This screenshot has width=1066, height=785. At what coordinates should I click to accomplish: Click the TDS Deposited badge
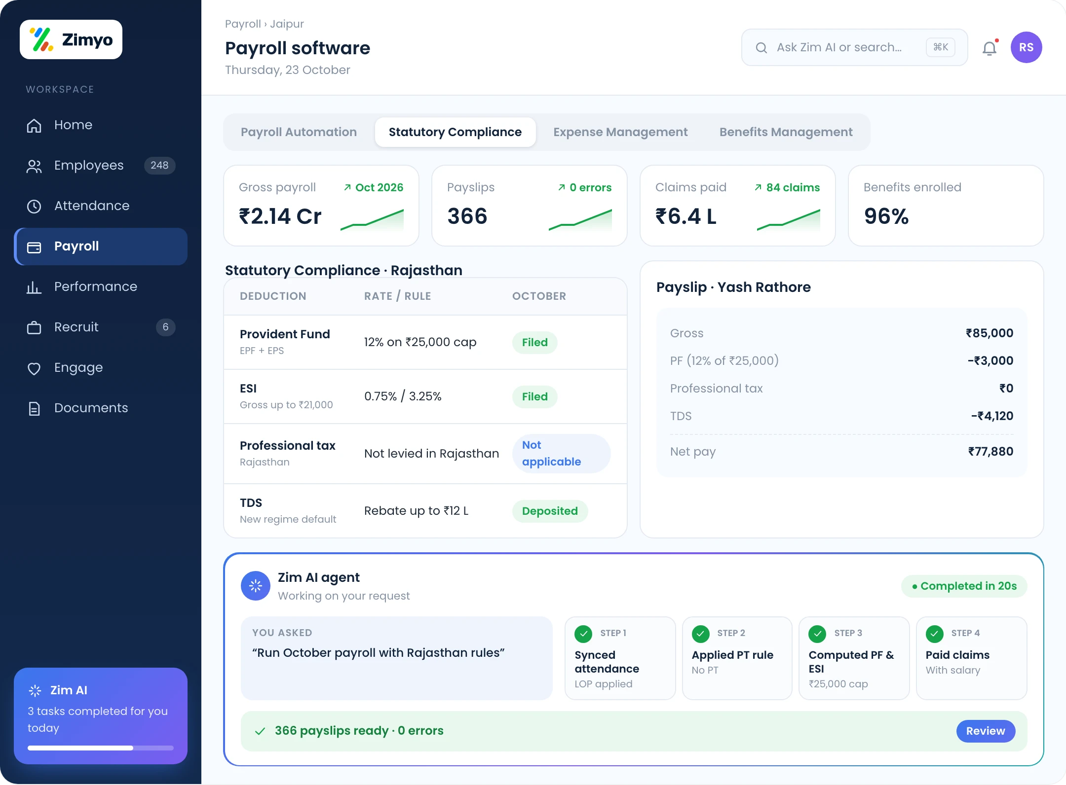tap(550, 511)
